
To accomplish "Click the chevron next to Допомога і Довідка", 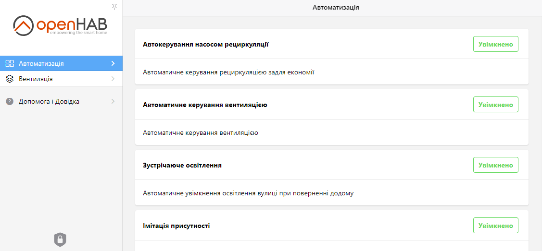I will click(x=113, y=102).
